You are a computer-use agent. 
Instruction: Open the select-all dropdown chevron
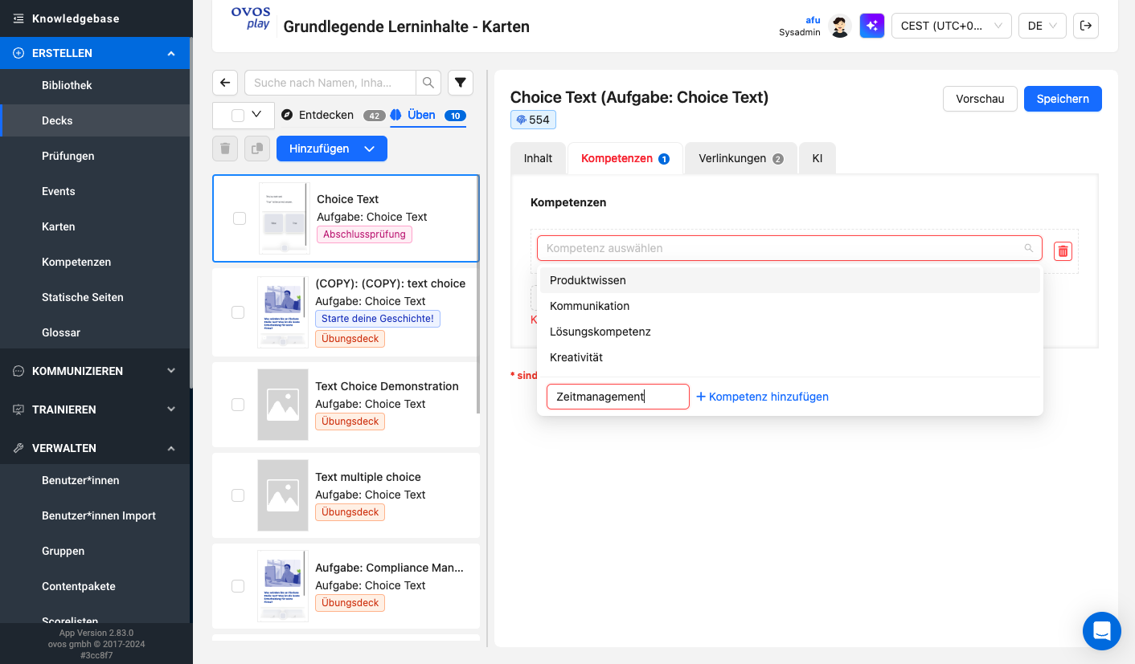coord(257,115)
